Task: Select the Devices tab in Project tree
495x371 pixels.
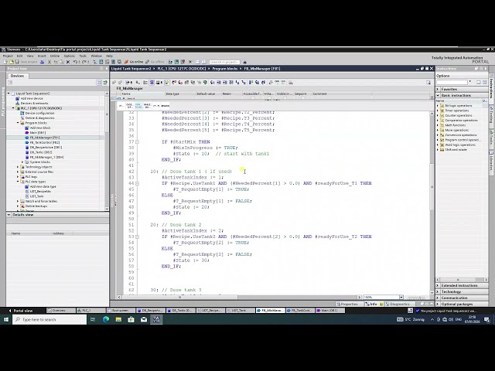Action: [17, 76]
